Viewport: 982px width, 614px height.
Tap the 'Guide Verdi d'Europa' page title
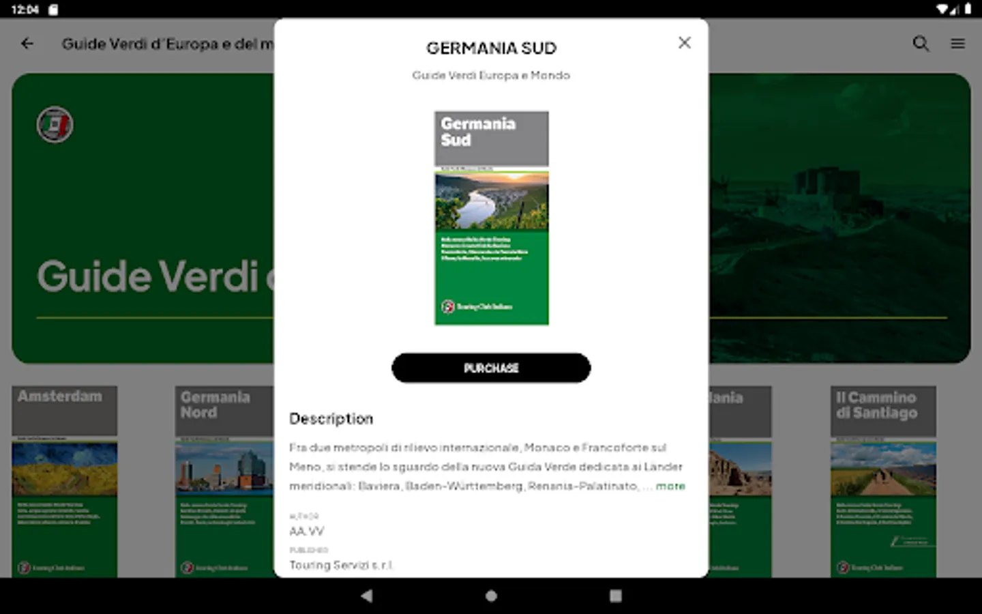(x=168, y=44)
